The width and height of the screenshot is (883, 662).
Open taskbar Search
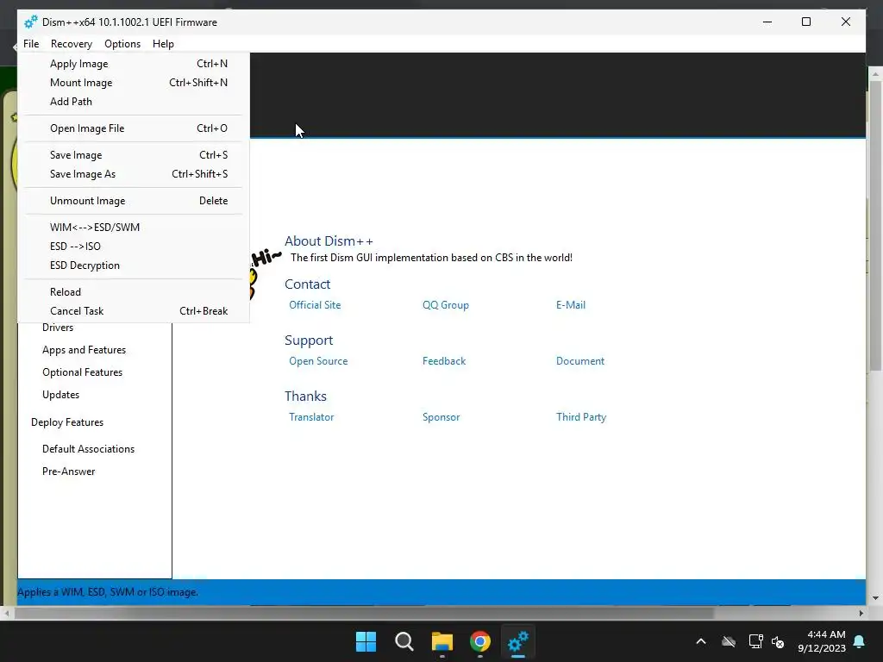point(404,641)
